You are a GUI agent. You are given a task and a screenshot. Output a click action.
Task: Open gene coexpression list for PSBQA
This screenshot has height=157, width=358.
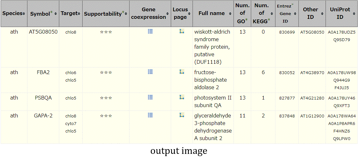click(x=150, y=97)
